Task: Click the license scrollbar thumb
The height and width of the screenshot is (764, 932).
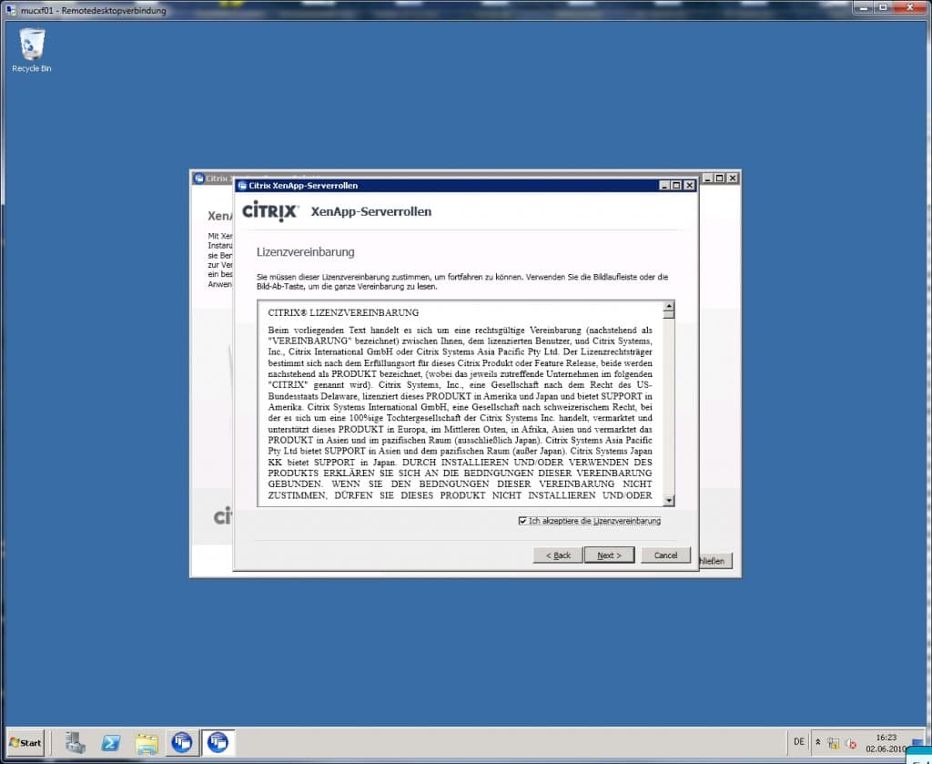Action: click(x=669, y=315)
